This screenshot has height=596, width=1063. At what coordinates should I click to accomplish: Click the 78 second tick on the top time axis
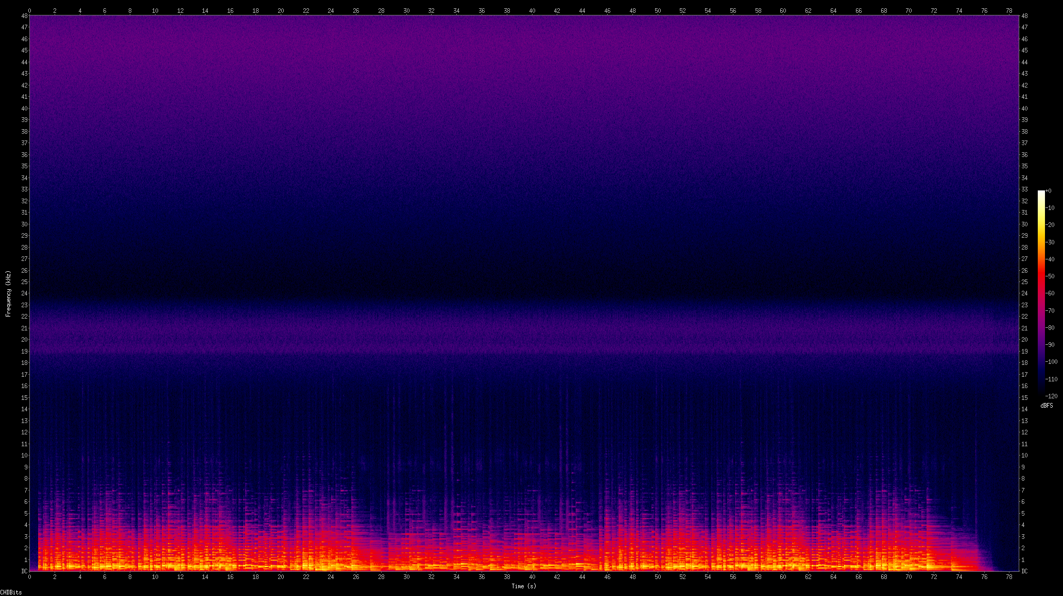(1009, 10)
